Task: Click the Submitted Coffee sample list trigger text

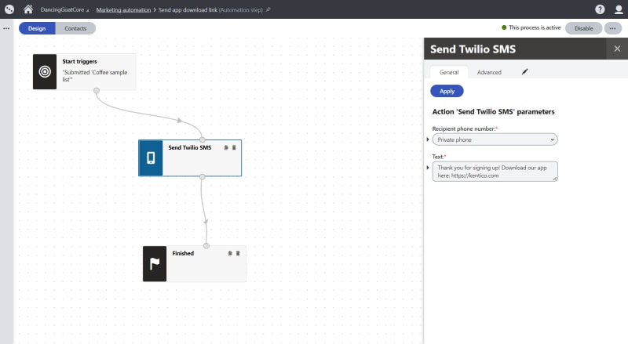Action: pyautogui.click(x=95, y=75)
